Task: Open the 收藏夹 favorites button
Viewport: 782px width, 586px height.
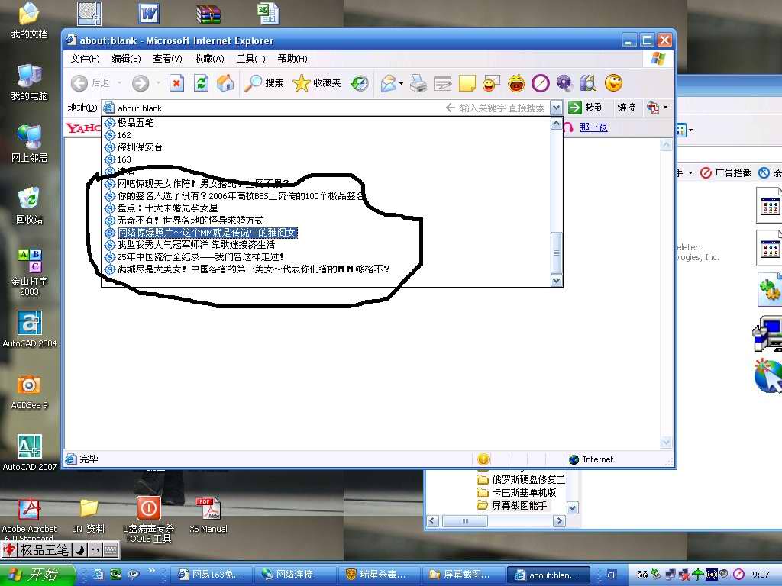Action: tap(317, 83)
